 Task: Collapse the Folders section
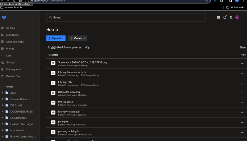pos(2,87)
